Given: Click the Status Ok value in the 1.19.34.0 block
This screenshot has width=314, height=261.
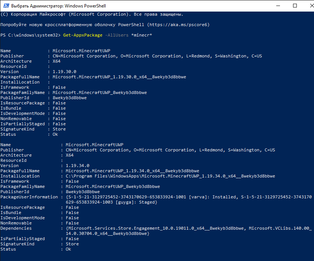Looking at the screenshot, I should pyautogui.click(x=68, y=249).
